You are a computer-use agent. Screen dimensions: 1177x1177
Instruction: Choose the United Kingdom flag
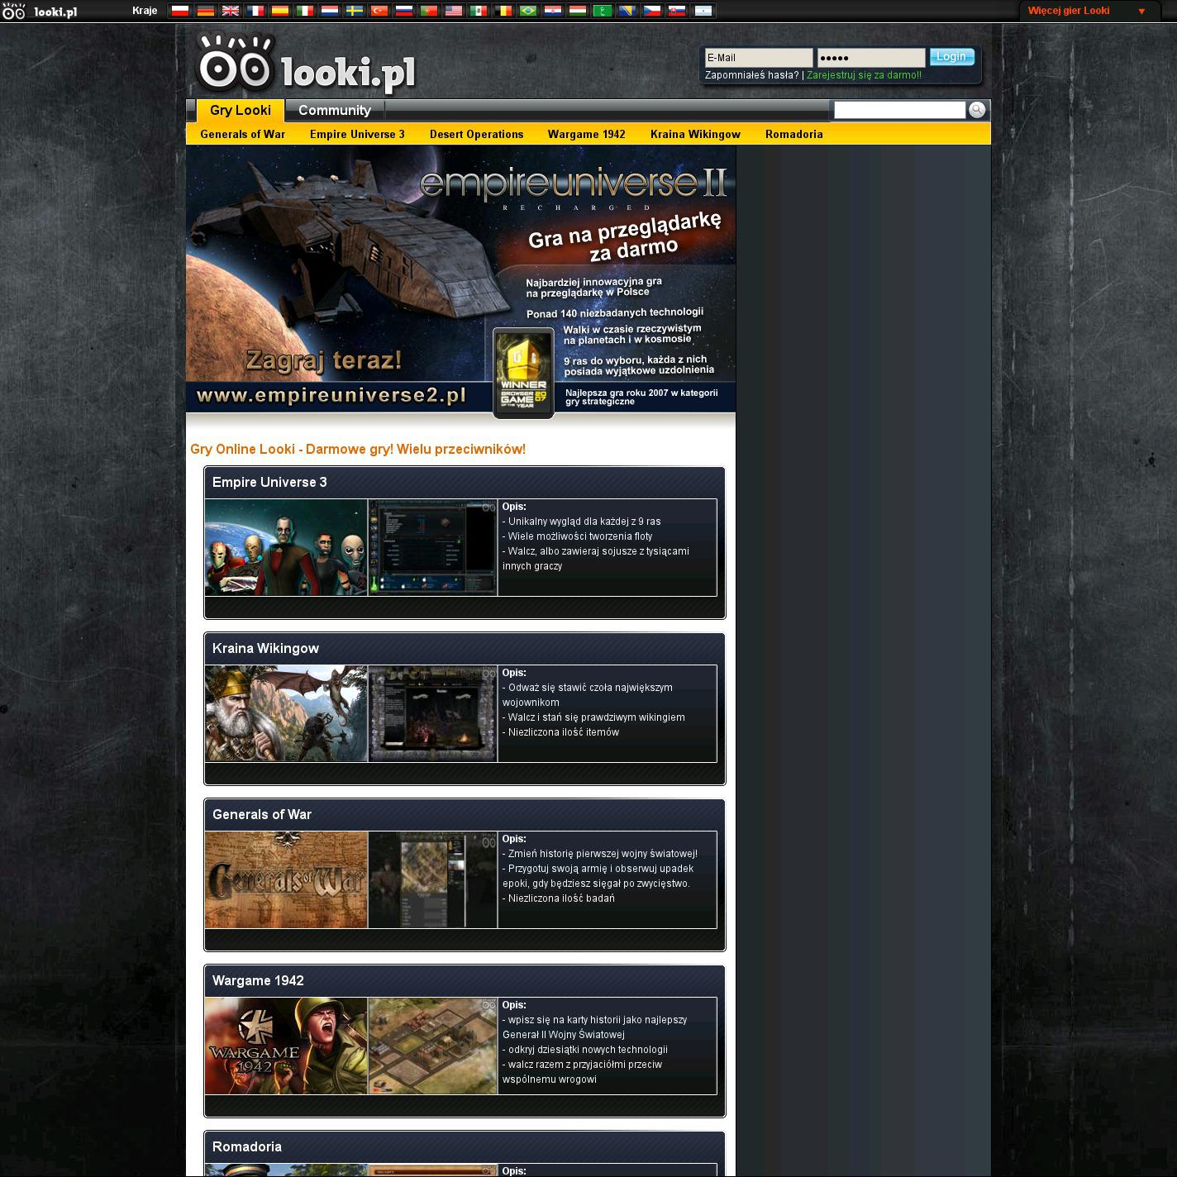tap(231, 11)
